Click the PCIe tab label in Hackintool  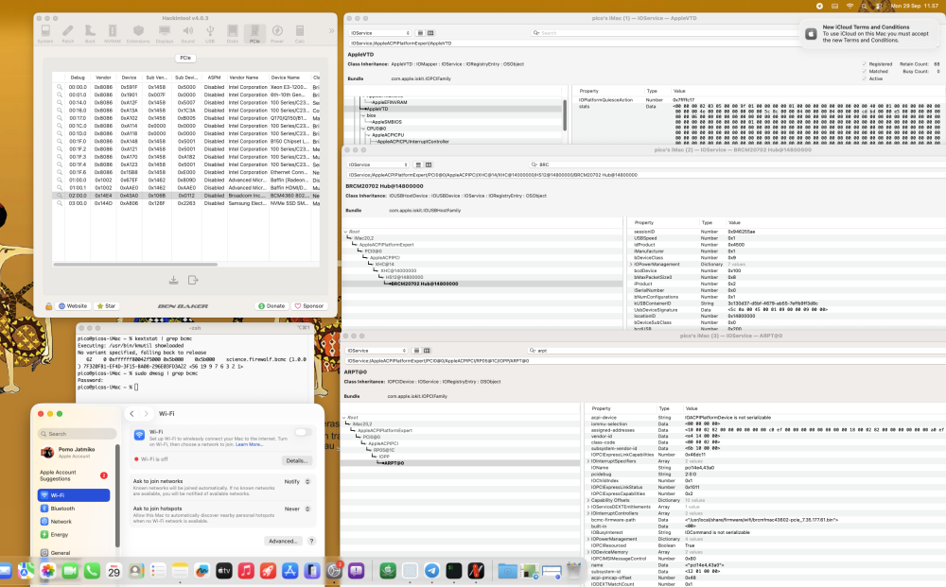click(x=185, y=58)
